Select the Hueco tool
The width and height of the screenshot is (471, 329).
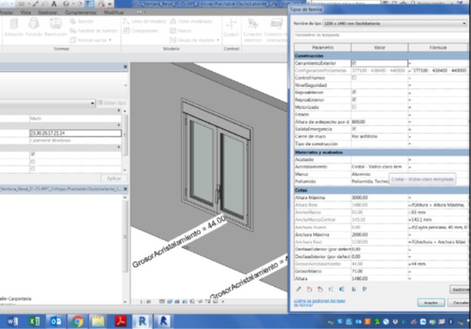click(181, 30)
